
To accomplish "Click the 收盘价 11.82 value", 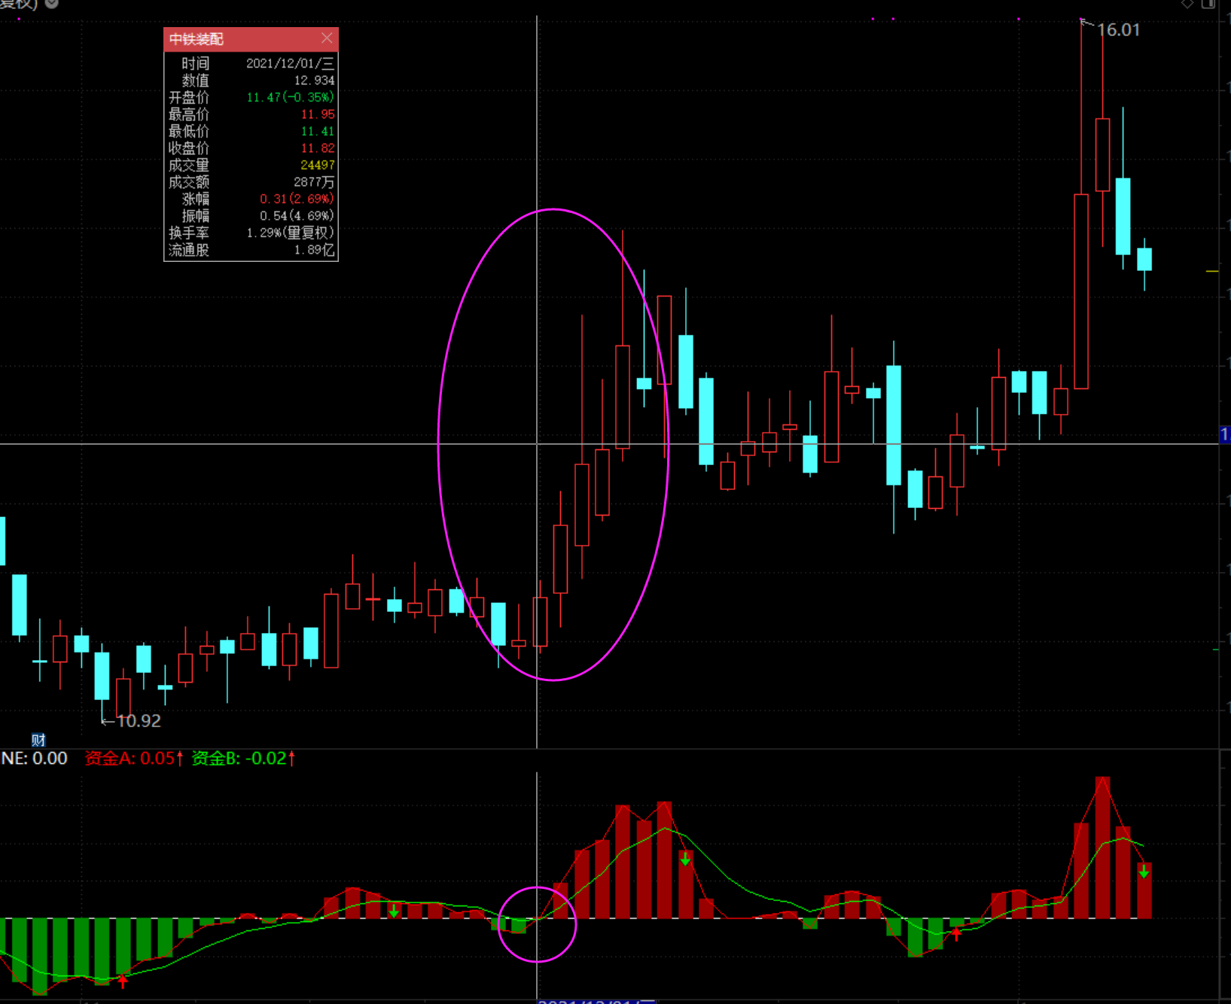I will coord(318,148).
